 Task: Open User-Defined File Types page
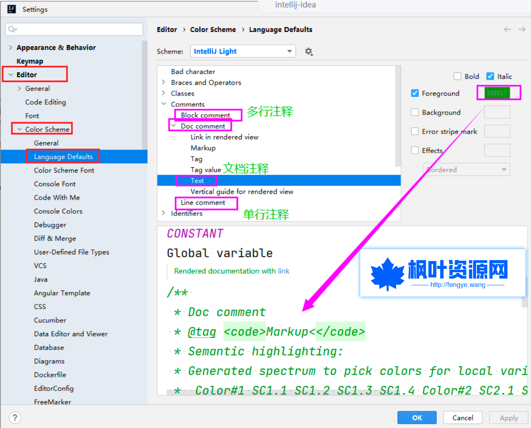click(71, 252)
